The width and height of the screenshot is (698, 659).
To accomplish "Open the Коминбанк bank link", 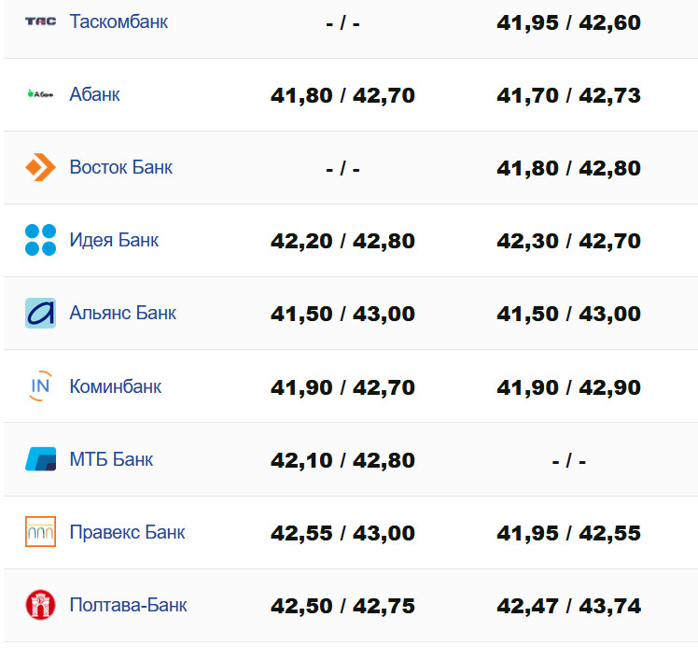I will pyautogui.click(x=115, y=386).
